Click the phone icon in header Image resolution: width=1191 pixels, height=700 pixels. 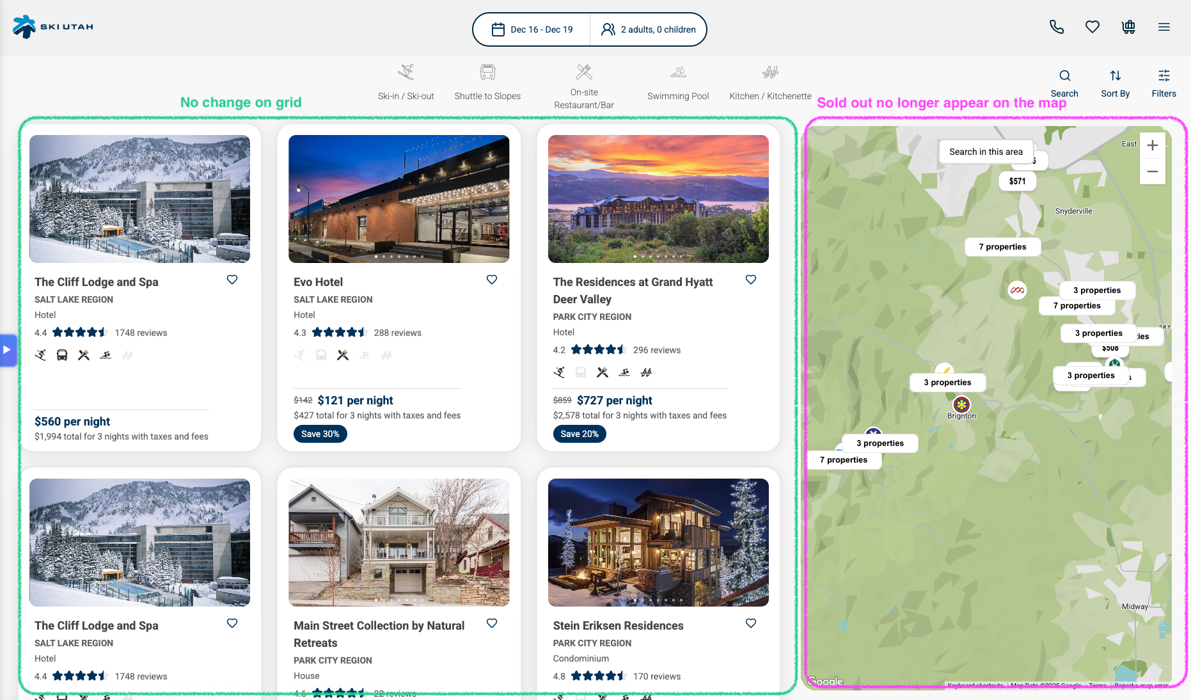pyautogui.click(x=1057, y=27)
